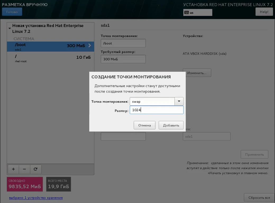
Task: Open the mount point dropdown arrow in dialog
Action: click(x=179, y=101)
